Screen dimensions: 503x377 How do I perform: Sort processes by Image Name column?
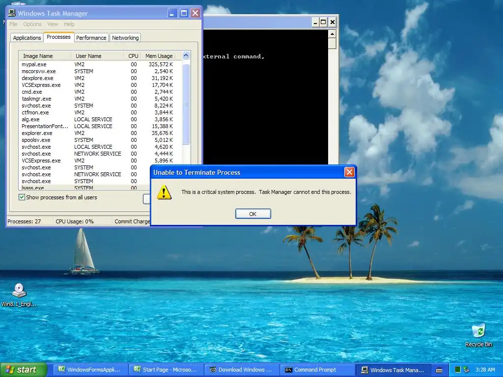click(x=45, y=56)
